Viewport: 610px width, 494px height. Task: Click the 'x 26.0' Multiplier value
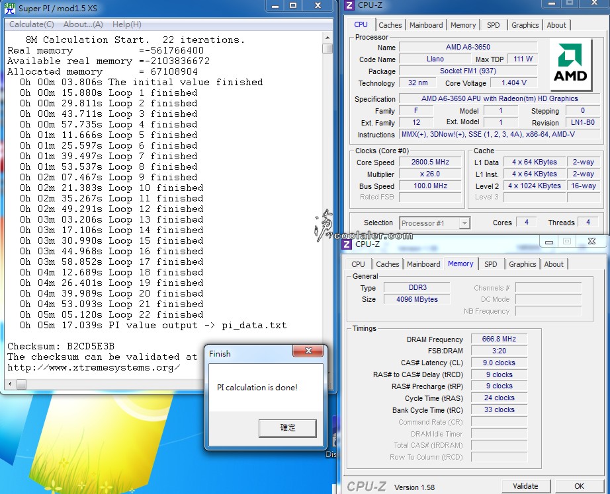coord(430,174)
